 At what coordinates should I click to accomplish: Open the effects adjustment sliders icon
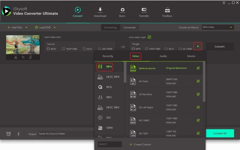[x=30, y=57]
